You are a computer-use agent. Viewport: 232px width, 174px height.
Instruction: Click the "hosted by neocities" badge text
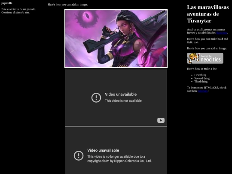point(211,58)
